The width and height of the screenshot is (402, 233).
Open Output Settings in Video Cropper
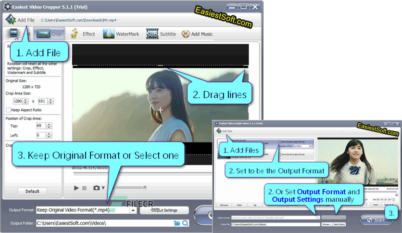click(164, 210)
